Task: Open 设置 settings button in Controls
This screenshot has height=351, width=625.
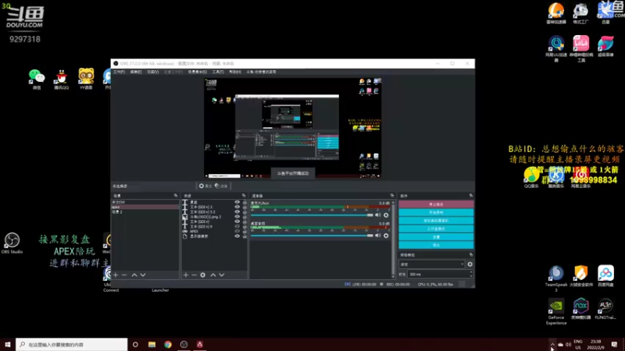Action: 436,237
